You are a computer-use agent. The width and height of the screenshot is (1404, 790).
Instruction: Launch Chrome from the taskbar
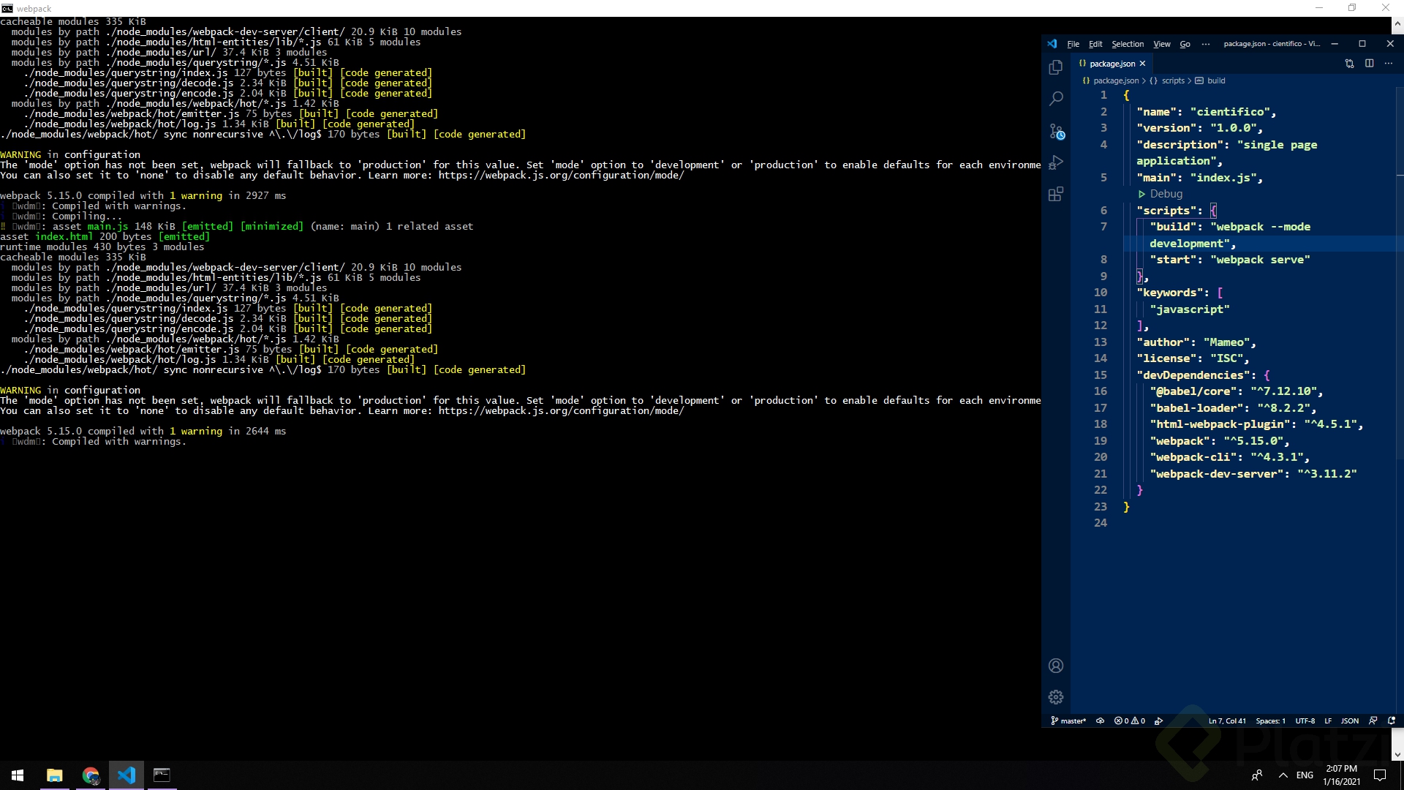[90, 775]
